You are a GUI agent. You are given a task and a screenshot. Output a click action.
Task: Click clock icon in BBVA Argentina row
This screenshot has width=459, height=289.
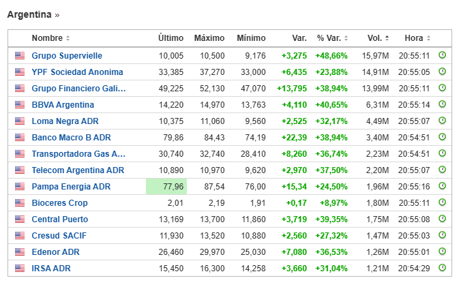(443, 104)
